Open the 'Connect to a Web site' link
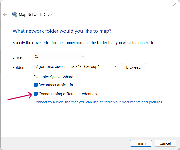 98,102
